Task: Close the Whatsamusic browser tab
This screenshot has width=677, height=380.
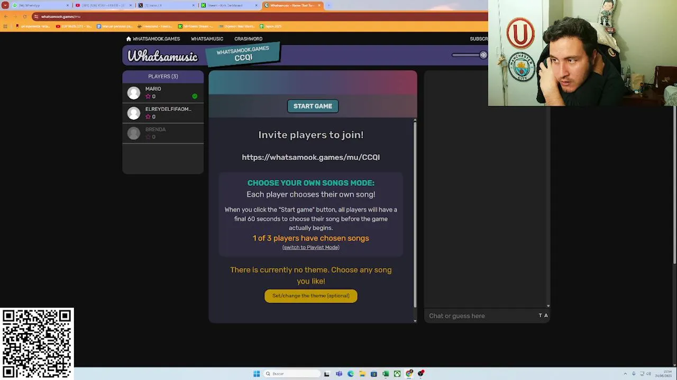Action: [319, 5]
